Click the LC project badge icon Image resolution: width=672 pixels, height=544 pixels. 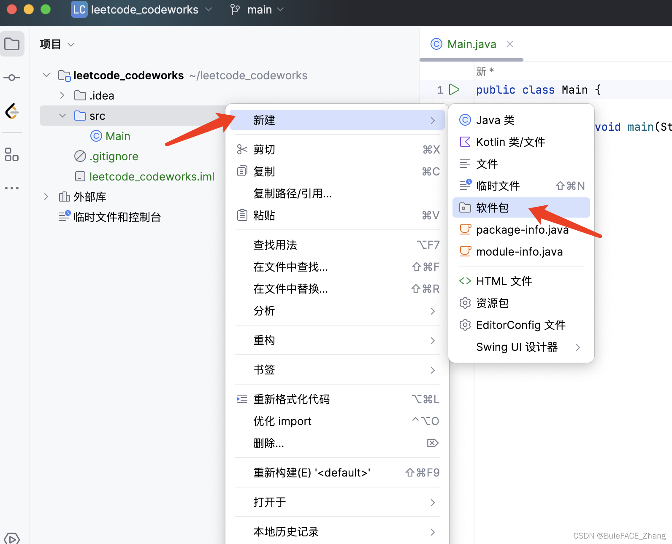pyautogui.click(x=79, y=9)
